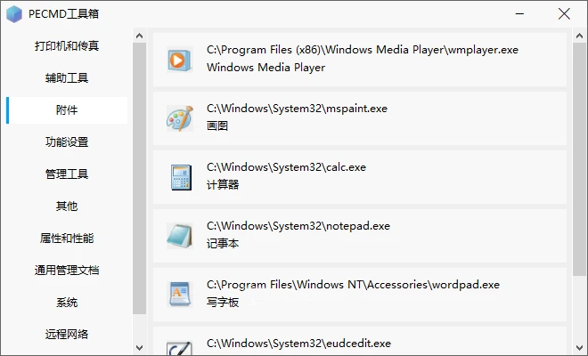Click the main list scroll down arrow
Image resolution: width=588 pixels, height=356 pixels.
[x=579, y=347]
